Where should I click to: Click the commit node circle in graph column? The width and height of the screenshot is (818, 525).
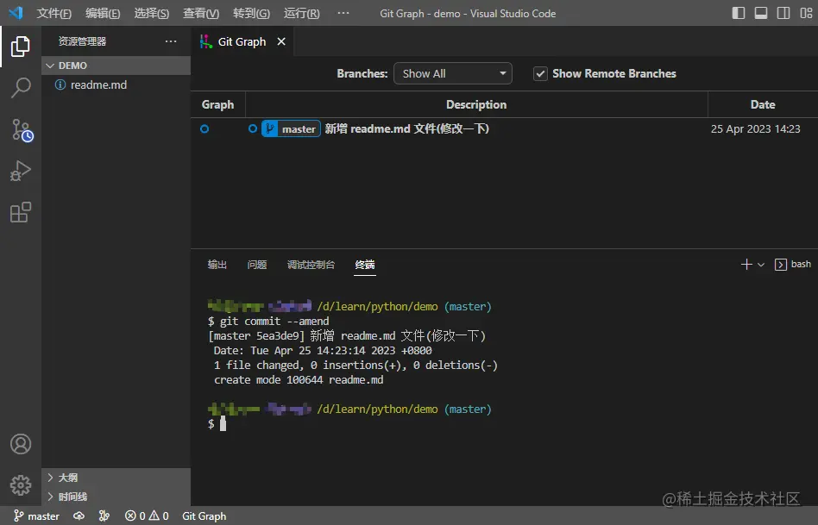tap(204, 128)
